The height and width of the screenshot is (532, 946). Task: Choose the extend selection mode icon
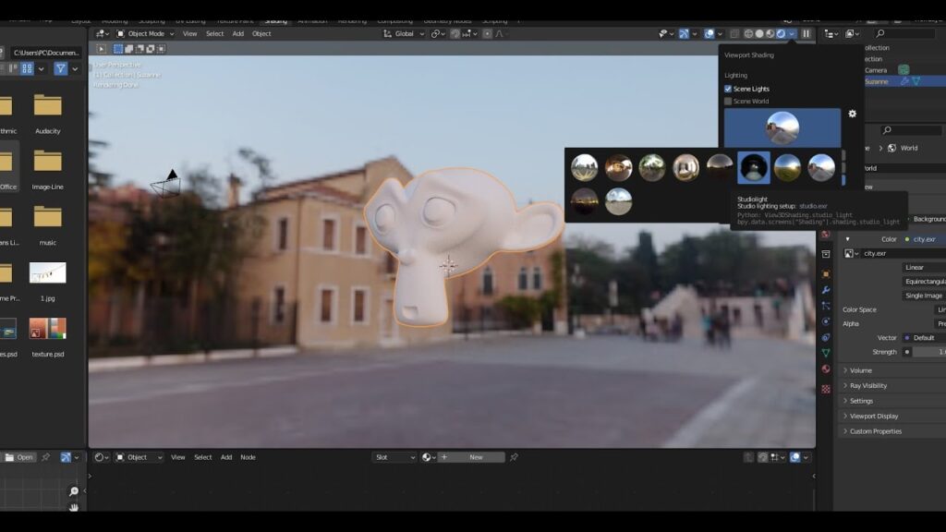128,49
